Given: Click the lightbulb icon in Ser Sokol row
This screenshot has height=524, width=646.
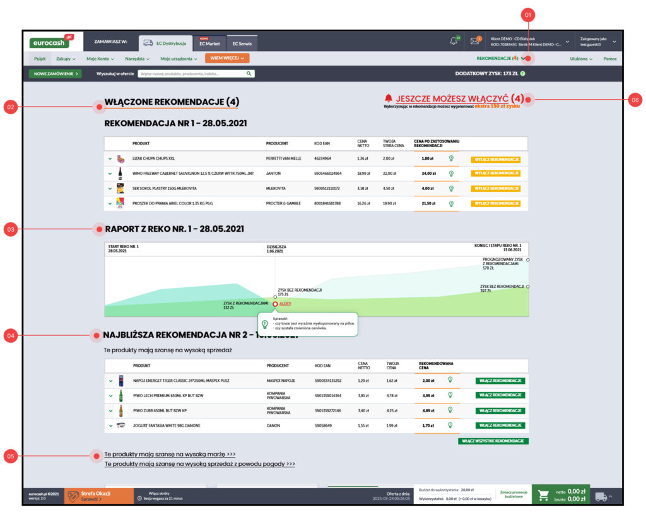Looking at the screenshot, I should [x=451, y=188].
